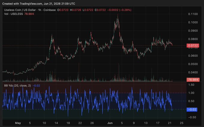The height and width of the screenshot is (127, 204).
Task: Click the change value −0.0002 (−0.28%)
Action: 119,10
